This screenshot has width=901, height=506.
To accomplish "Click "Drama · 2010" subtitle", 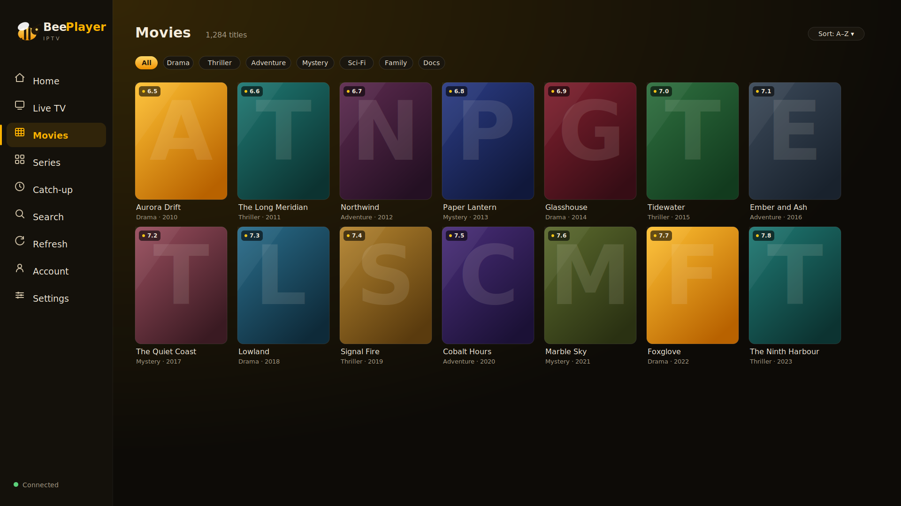I will click(x=157, y=217).
